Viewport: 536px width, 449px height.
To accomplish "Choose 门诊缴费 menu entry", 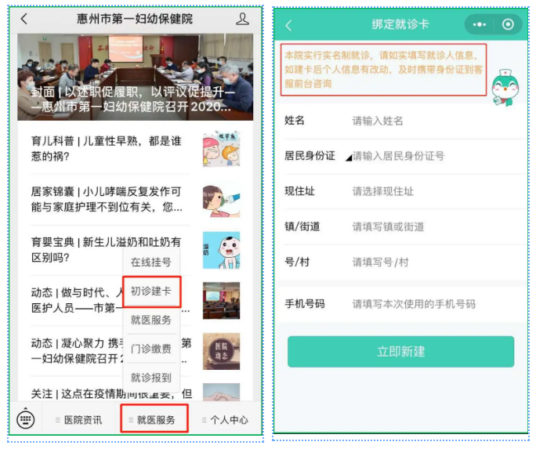I will [x=151, y=349].
